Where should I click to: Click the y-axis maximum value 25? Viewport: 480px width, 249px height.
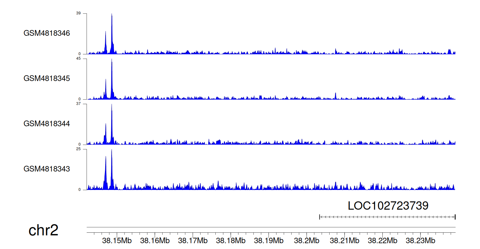pos(78,149)
